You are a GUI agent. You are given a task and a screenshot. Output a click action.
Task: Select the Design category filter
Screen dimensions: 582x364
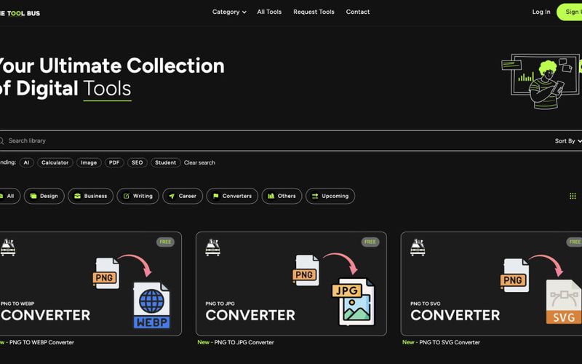pyautogui.click(x=44, y=196)
